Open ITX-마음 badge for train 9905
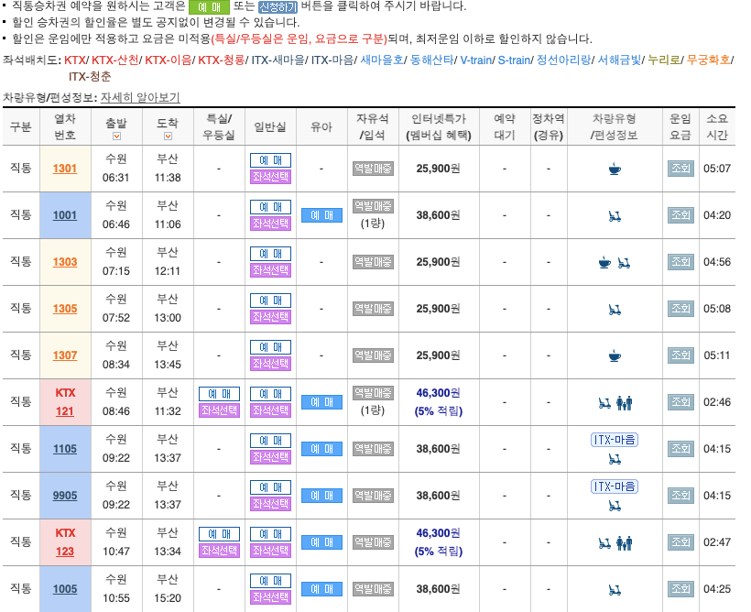The image size is (751, 612). coord(615,486)
